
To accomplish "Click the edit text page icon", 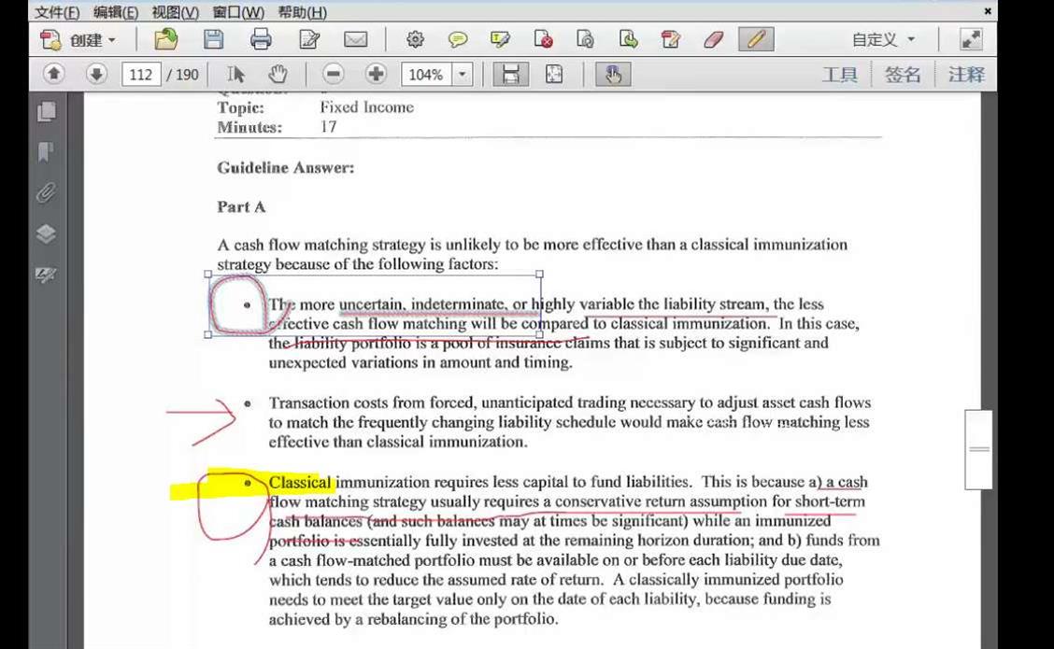I will (x=309, y=39).
